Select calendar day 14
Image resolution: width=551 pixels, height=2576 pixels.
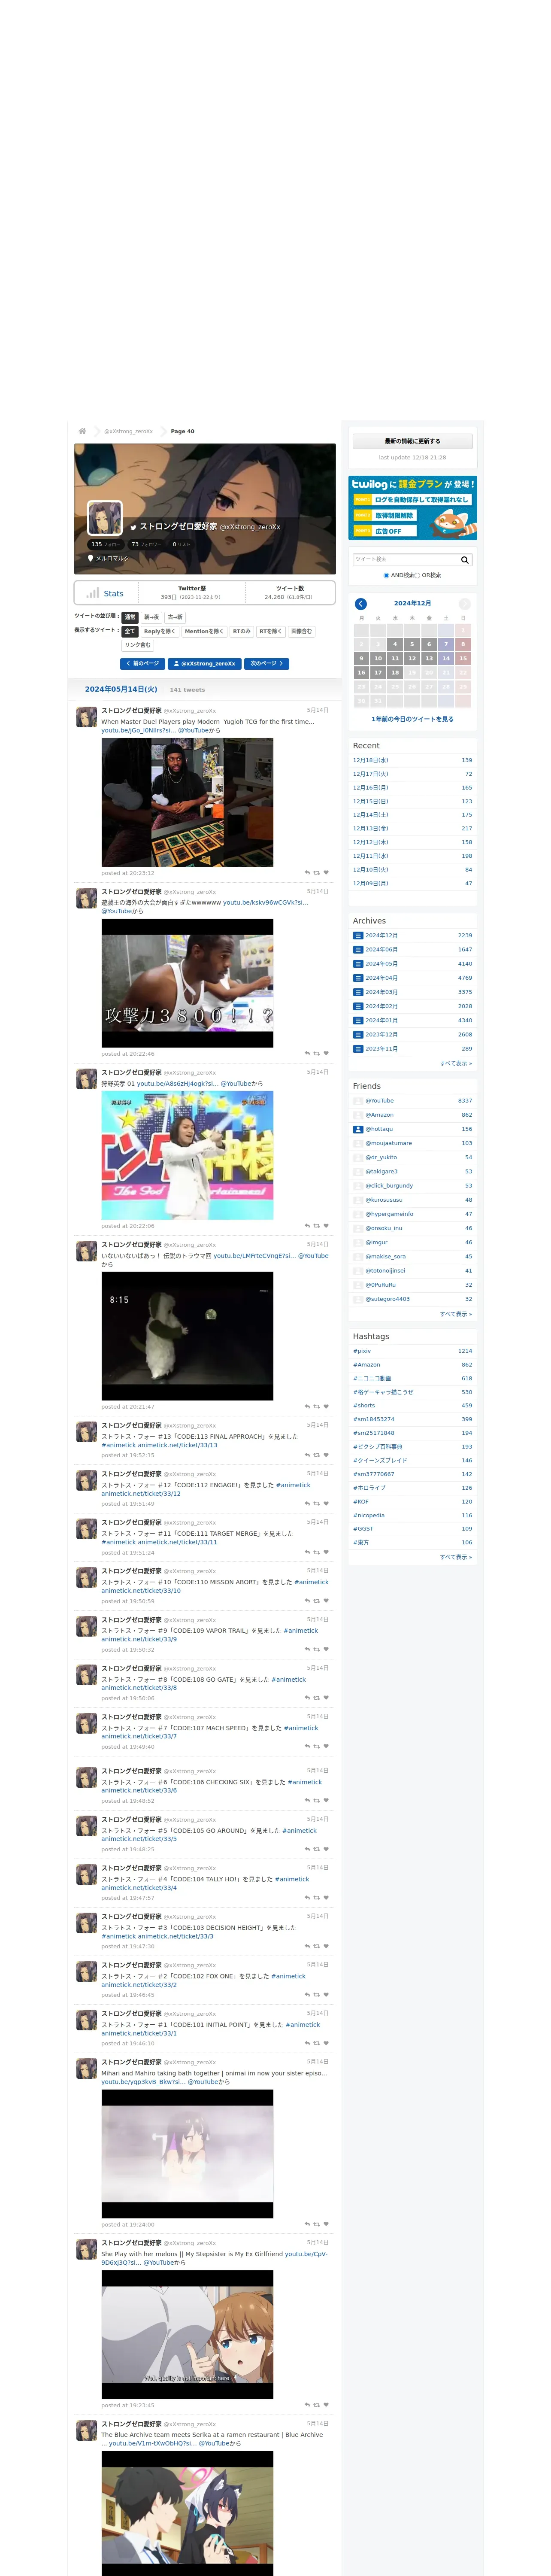click(x=446, y=659)
